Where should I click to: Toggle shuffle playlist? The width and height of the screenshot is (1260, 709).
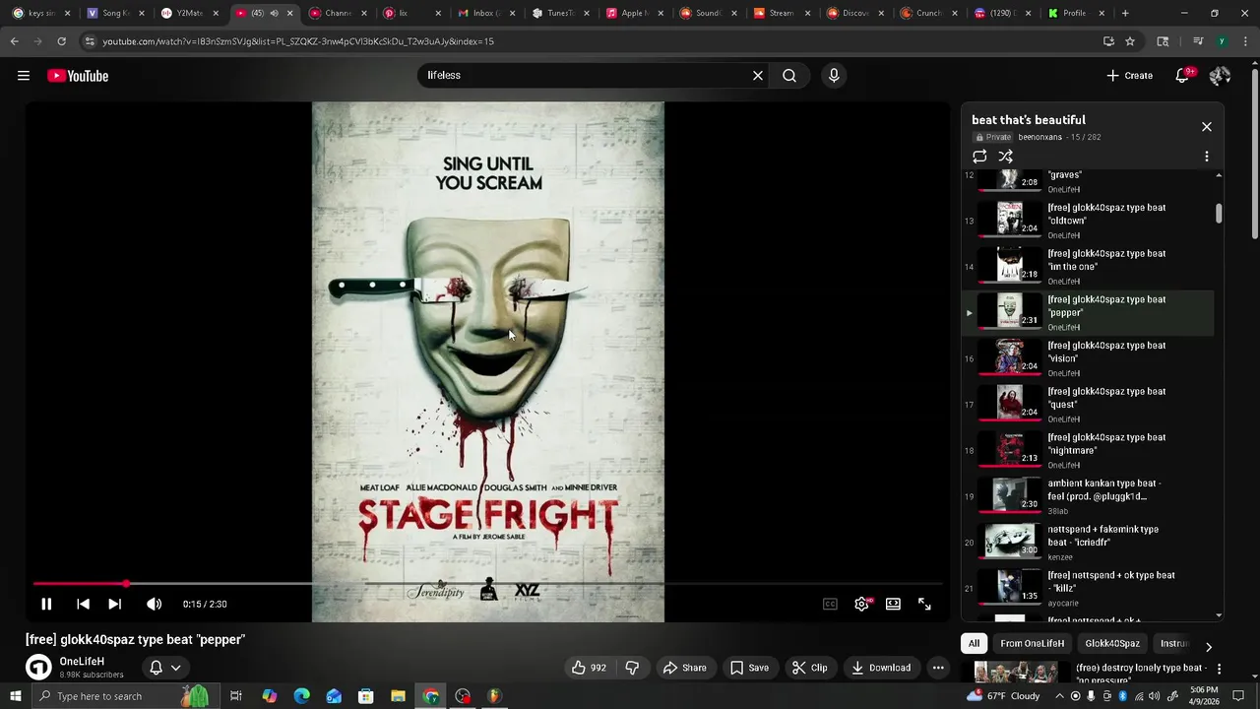1006,157
